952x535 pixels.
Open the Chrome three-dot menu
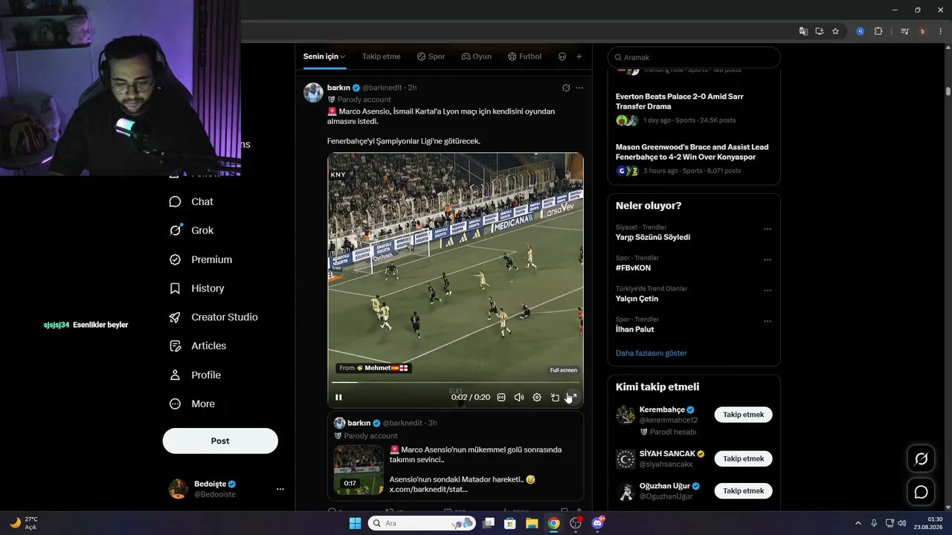pos(939,31)
